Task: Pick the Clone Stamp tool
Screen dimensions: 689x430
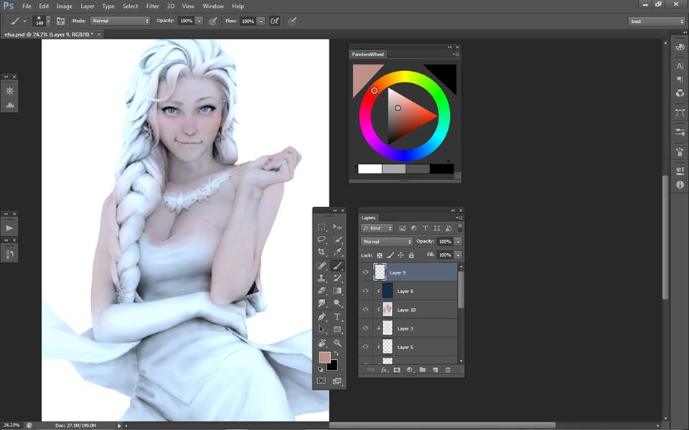Action: [322, 278]
